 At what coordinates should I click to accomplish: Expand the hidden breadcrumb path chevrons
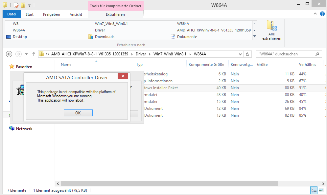[47, 54]
